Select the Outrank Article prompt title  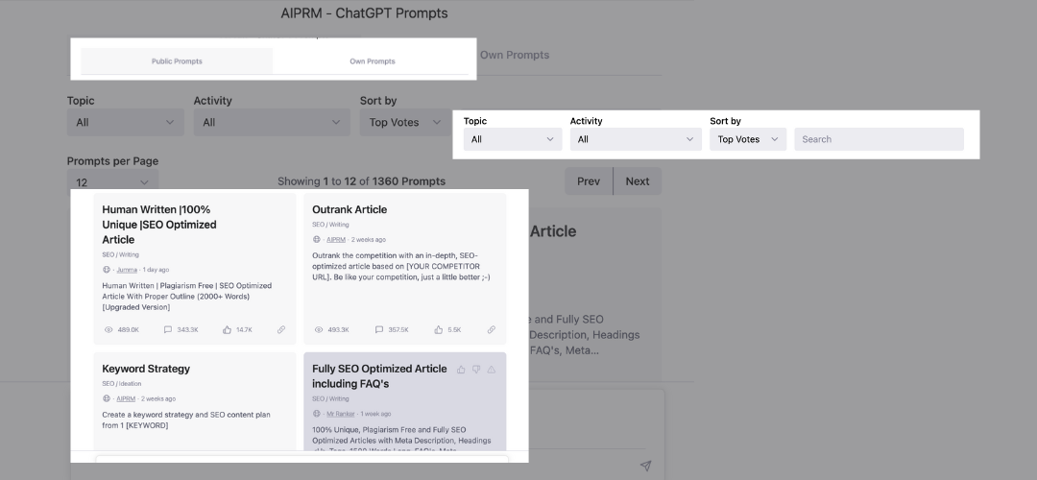(350, 209)
